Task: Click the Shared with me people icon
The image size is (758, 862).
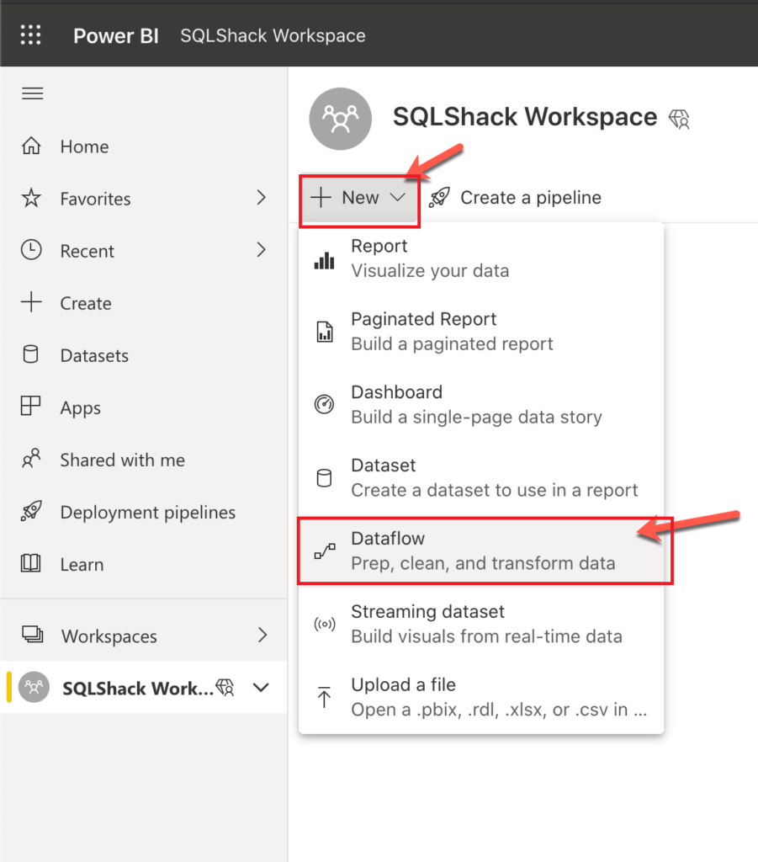Action: [x=31, y=459]
